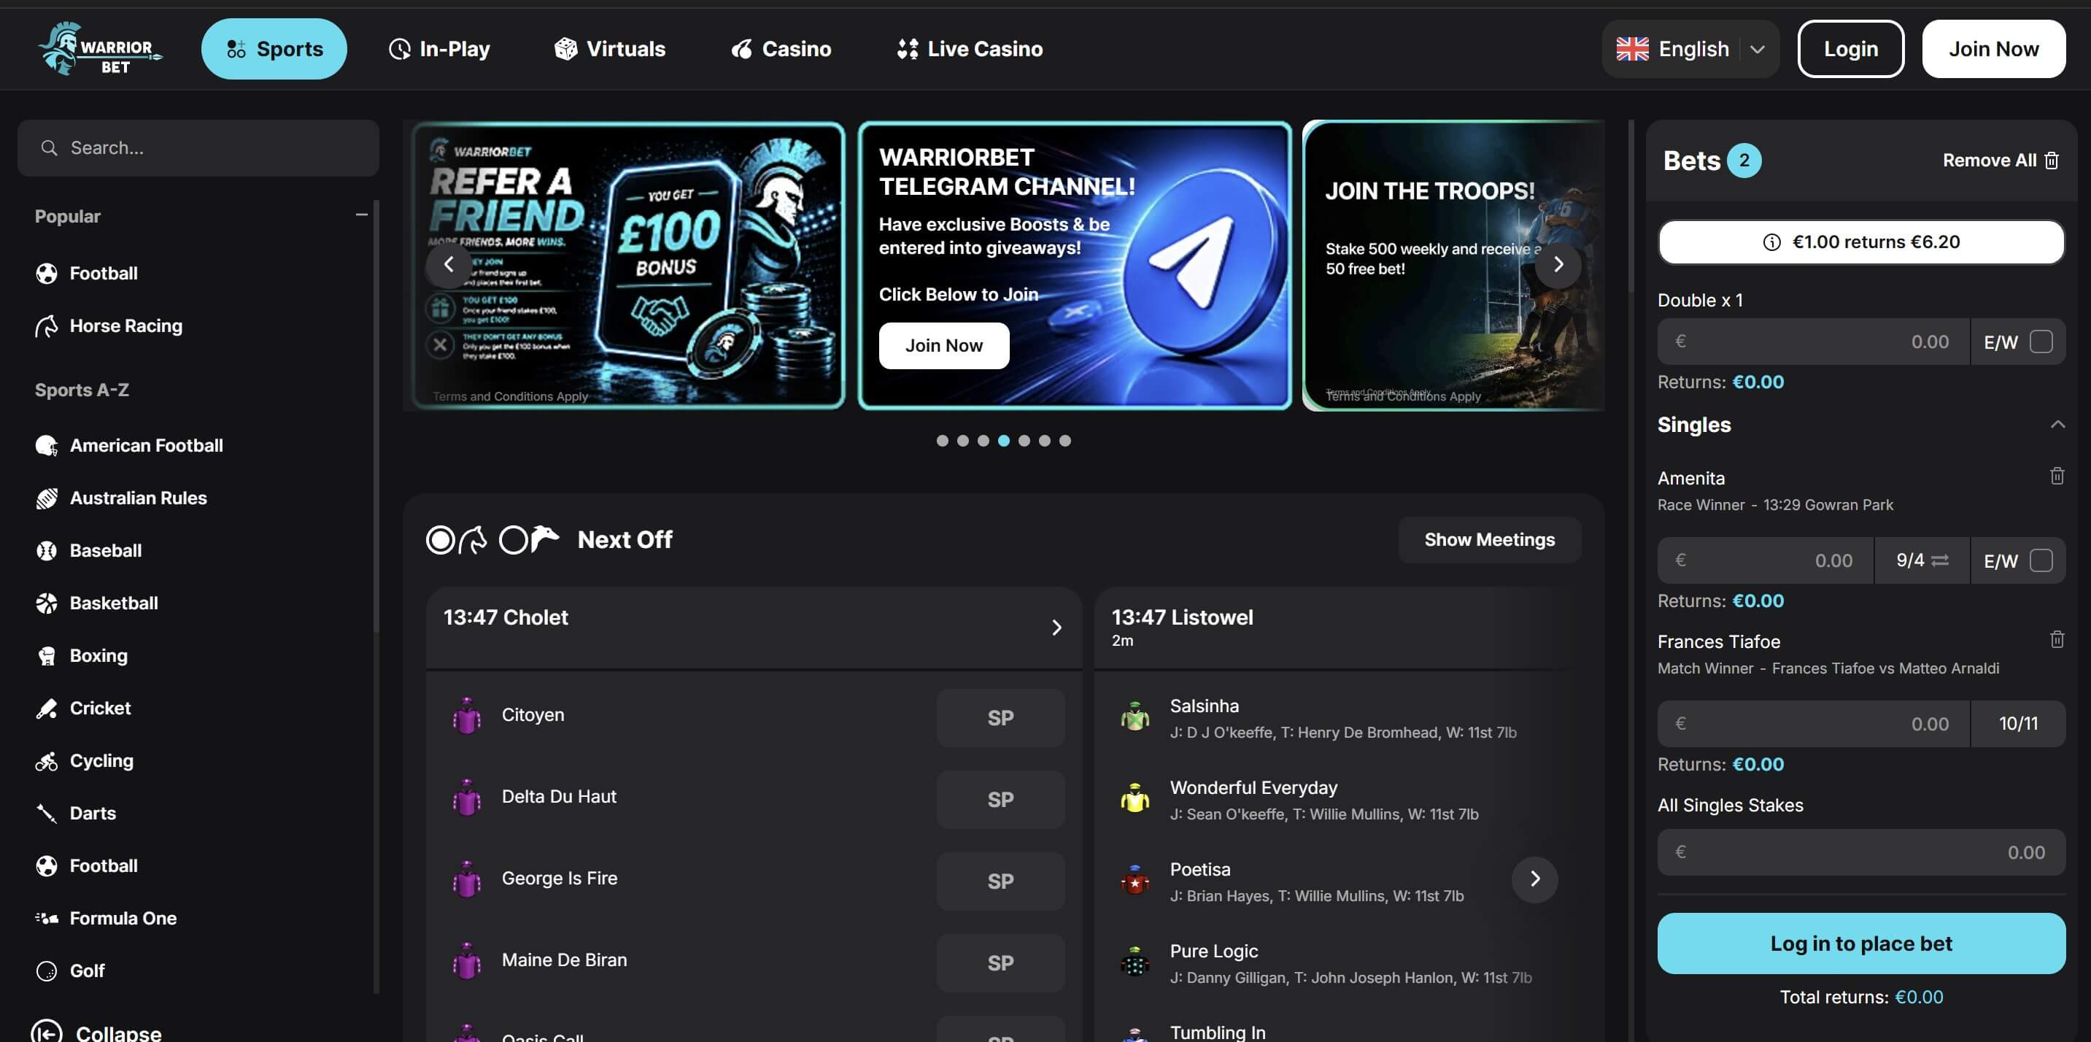Click the Search input field
Screen dimensions: 2091x1042
pyautogui.click(x=198, y=147)
